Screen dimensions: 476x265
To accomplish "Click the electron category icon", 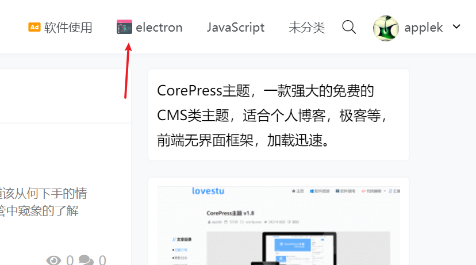I will coord(125,26).
